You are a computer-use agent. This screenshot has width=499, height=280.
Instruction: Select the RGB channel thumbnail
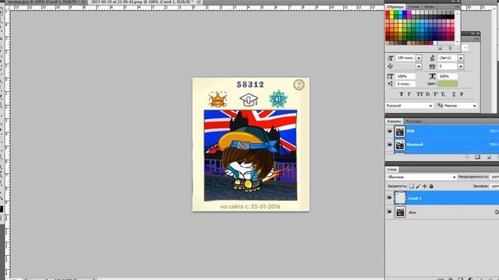400,131
